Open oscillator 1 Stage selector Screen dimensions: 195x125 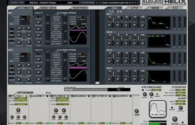point(25,17)
